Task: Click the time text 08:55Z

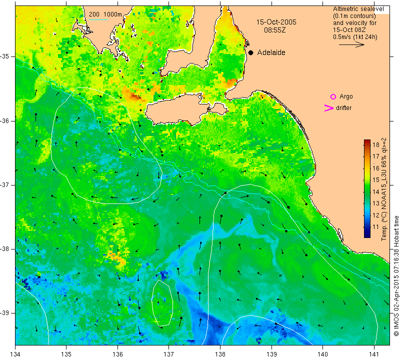Action: coord(274,30)
